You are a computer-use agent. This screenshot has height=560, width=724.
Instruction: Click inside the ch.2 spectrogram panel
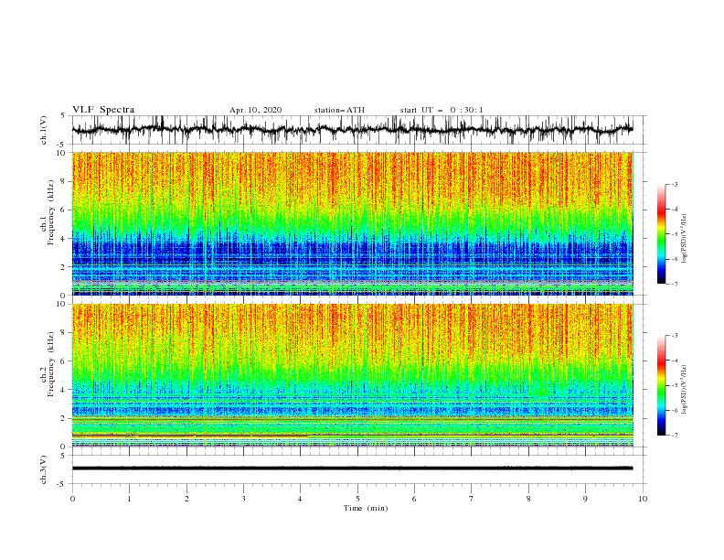(352, 375)
